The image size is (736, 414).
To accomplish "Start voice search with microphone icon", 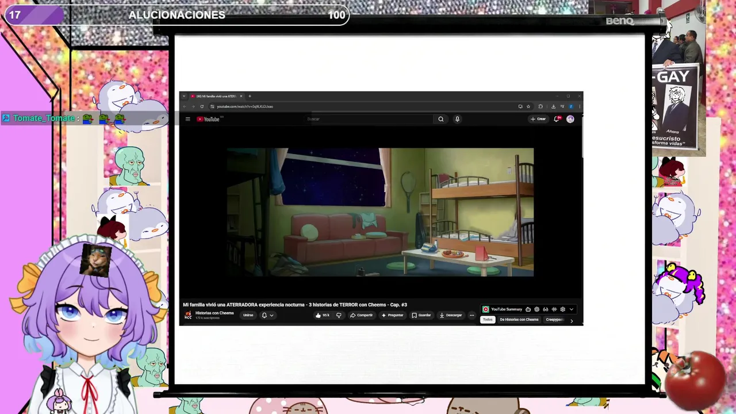I will coord(457,119).
